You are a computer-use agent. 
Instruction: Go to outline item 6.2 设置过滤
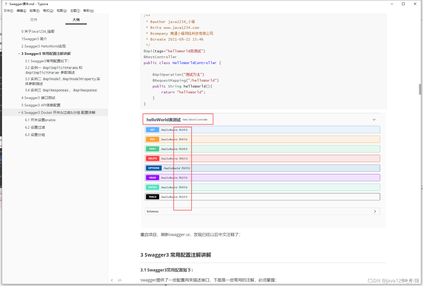pos(35,127)
